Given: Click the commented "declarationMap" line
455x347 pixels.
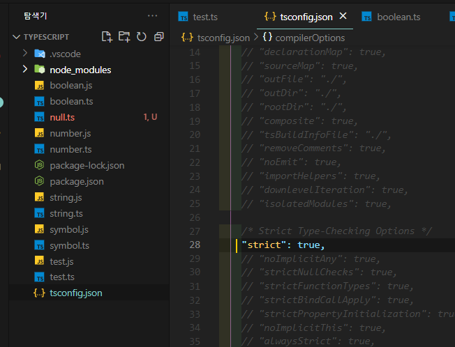Looking at the screenshot, I should (313, 52).
